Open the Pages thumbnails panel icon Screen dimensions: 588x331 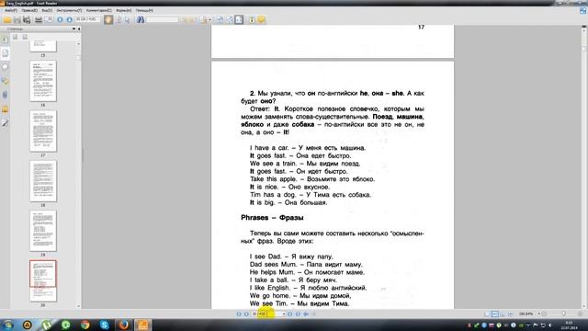coord(6,53)
